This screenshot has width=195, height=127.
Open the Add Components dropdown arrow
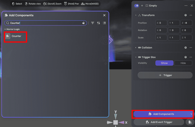191,114
